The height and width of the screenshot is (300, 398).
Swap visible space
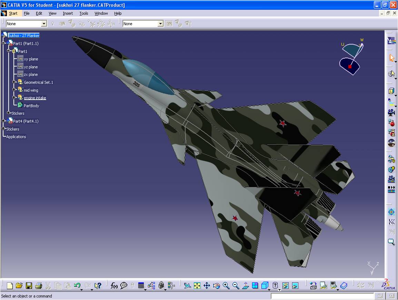point(295,286)
